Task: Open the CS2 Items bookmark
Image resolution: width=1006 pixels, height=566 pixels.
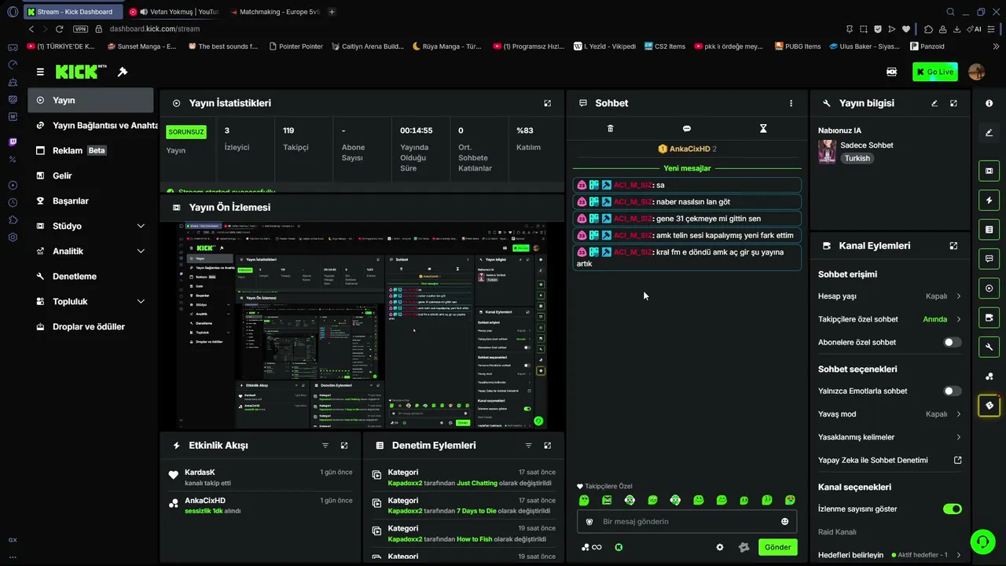Action: pos(664,46)
